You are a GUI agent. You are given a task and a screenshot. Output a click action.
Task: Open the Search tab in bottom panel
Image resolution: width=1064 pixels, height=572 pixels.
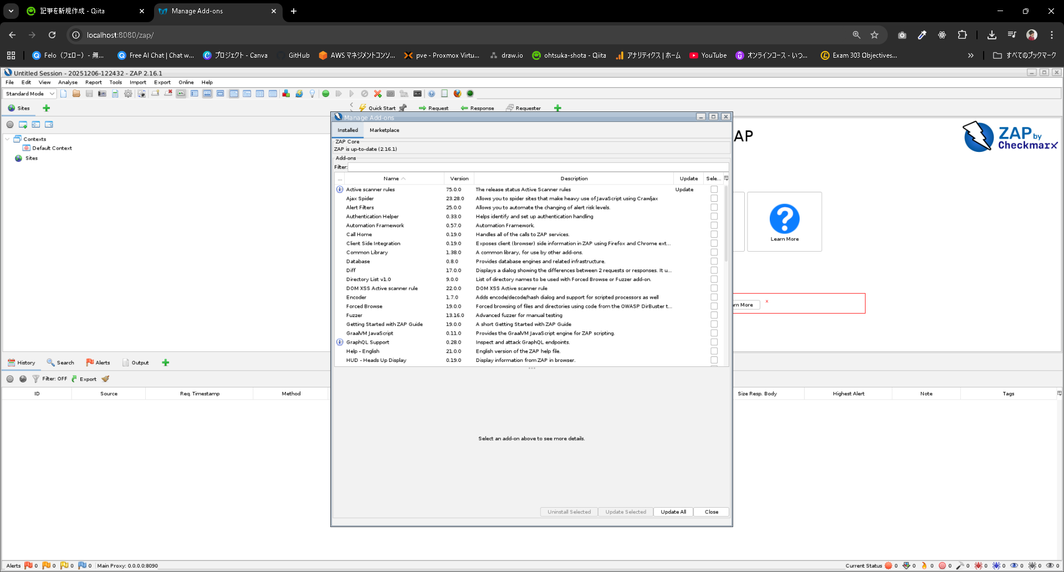[x=60, y=362]
